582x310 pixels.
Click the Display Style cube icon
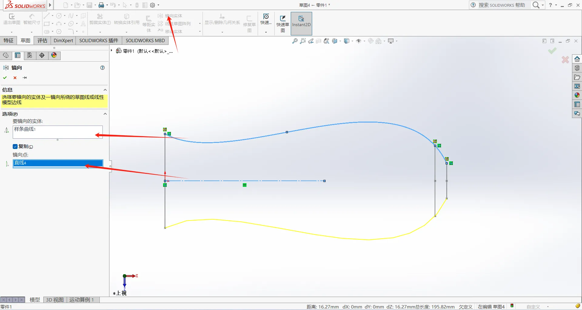(347, 41)
